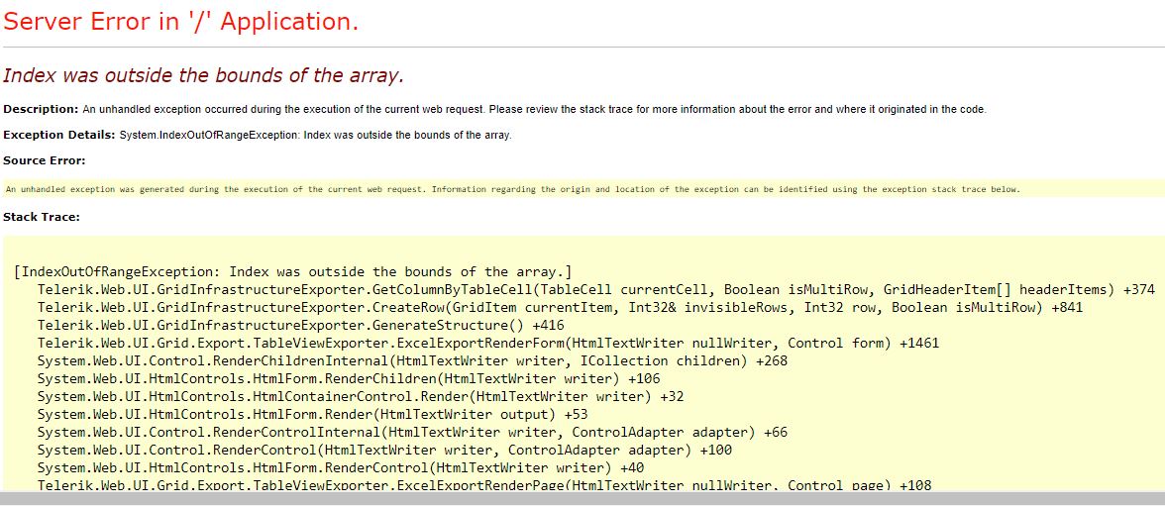Click the 'Stack Trace:' label

click(41, 217)
